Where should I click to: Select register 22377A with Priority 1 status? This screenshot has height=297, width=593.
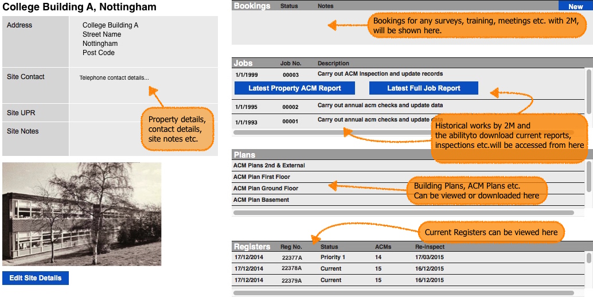pyautogui.click(x=408, y=257)
